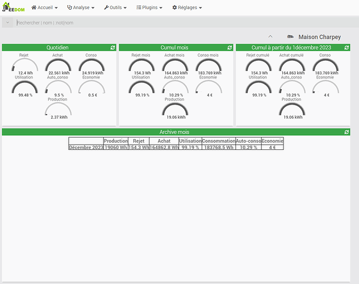Collapse the Maison Charpey section chevron
The width and height of the screenshot is (359, 284).
click(x=270, y=37)
